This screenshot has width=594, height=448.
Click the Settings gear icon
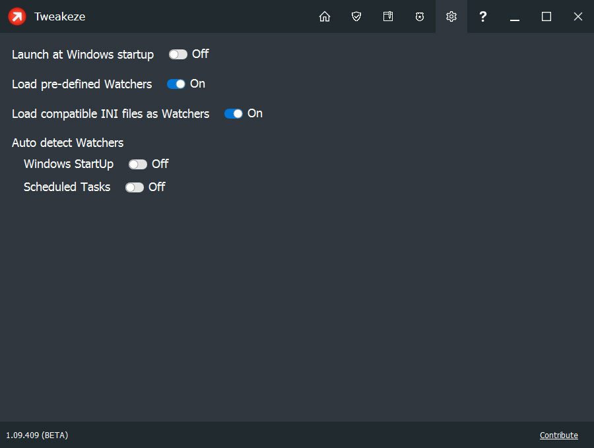coord(451,16)
